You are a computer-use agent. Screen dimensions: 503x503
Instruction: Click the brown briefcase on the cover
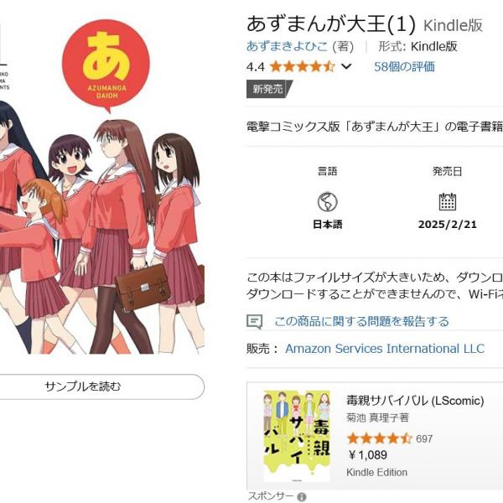click(x=143, y=287)
